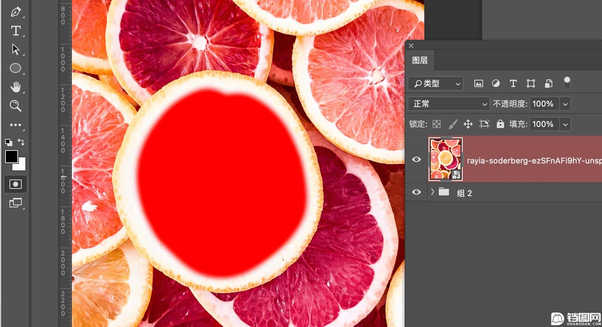Viewport: 602px width, 327px height.
Task: Toggle Quick Mask mode button
Action: tap(15, 184)
